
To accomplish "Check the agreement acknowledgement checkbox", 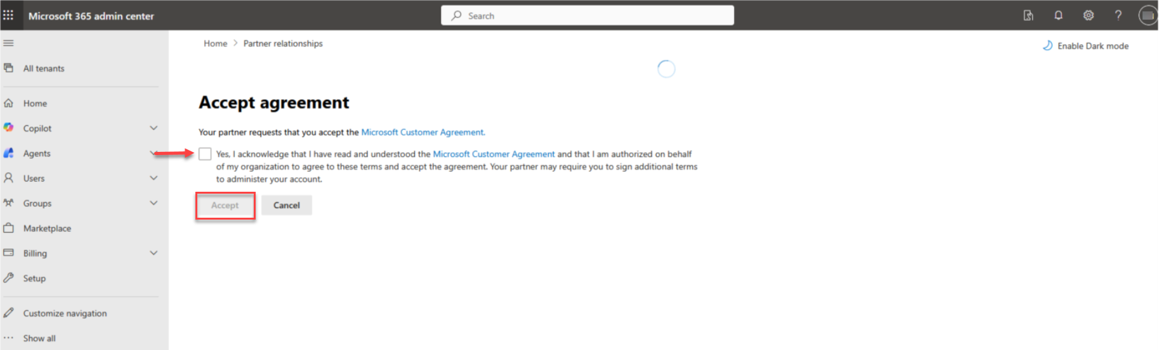I will click(205, 154).
